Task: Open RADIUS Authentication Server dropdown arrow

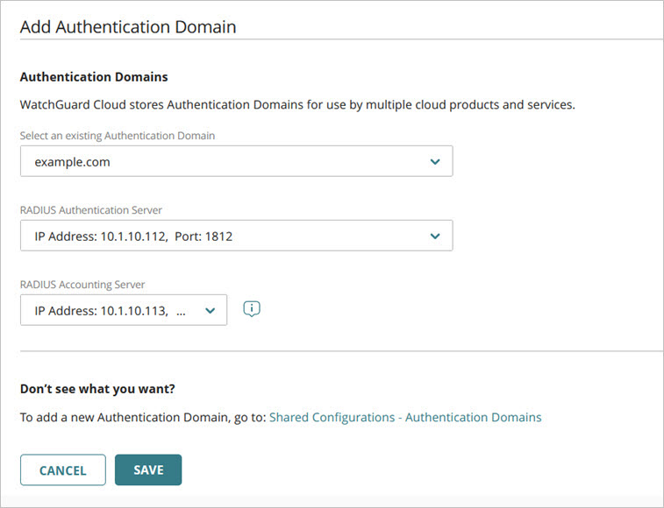Action: click(x=435, y=236)
